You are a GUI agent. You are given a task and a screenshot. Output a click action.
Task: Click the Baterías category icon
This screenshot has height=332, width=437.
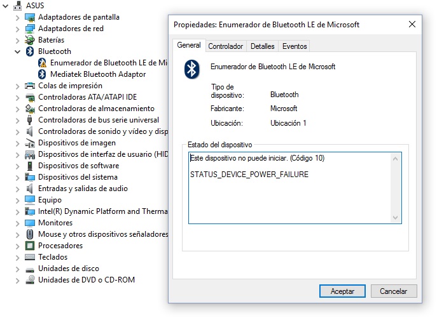point(29,40)
